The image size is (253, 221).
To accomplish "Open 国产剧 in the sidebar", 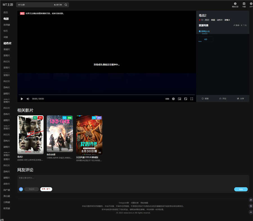I will click(7, 190).
